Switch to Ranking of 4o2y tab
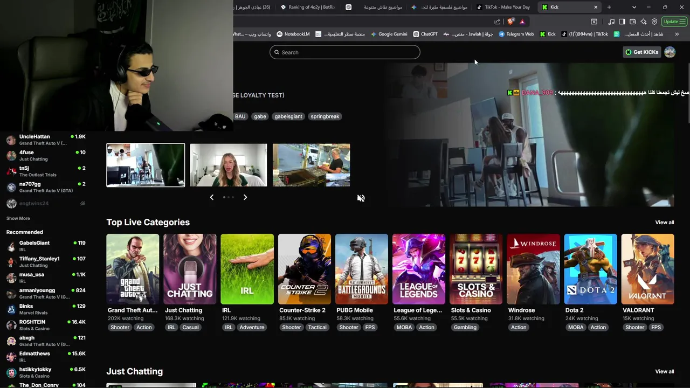 tap(308, 7)
